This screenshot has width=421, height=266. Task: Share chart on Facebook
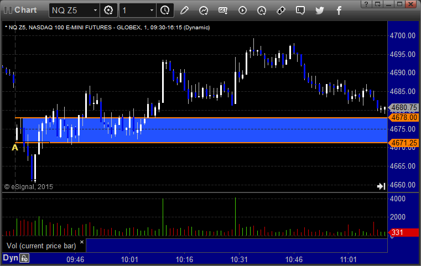(x=339, y=11)
